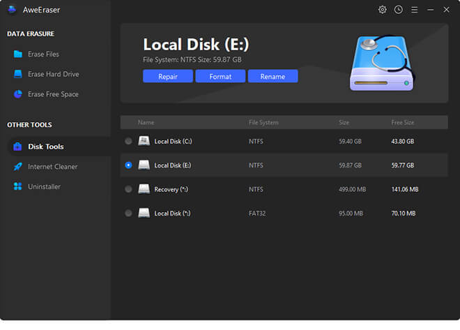The height and width of the screenshot is (330, 460).
Task: Click the 70.10 MB free size cell
Action: (404, 213)
